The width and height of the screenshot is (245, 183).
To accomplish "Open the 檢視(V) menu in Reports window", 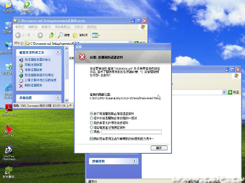I will point(46,27).
